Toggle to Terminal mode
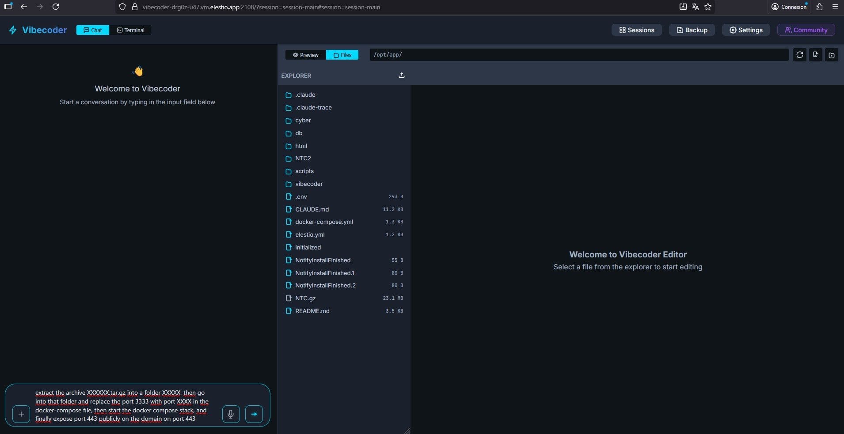Viewport: 844px width, 434px height. (130, 30)
